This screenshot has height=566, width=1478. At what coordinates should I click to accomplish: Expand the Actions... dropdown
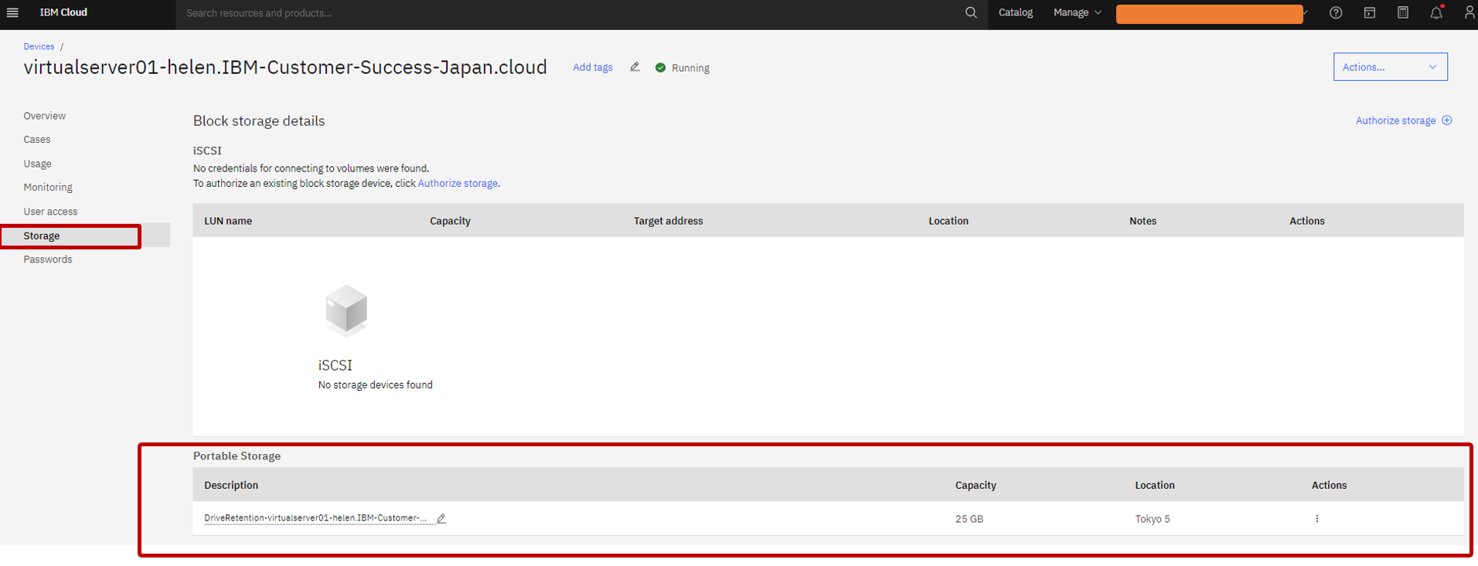1390,67
